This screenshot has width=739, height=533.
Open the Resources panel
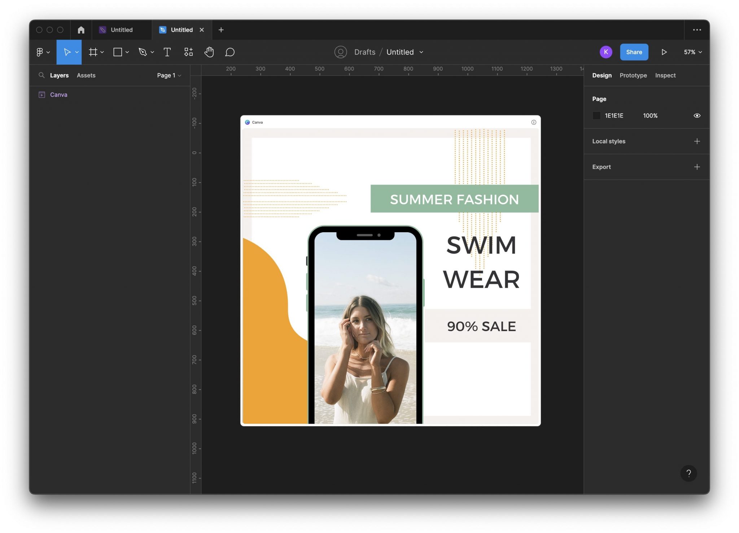point(188,52)
